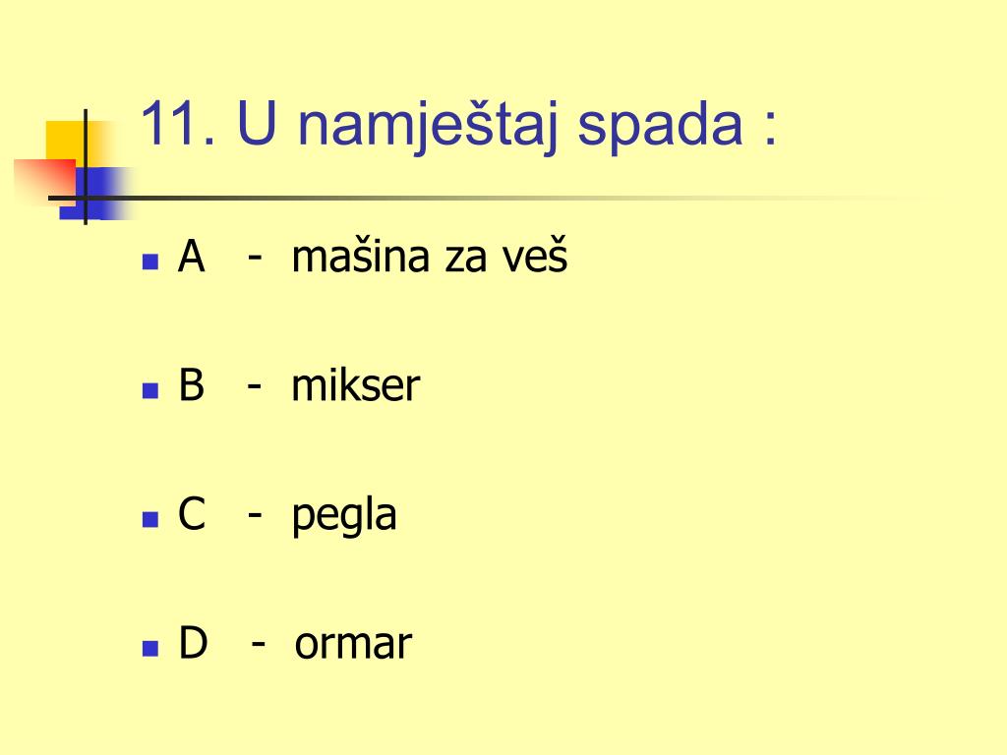Click the red square in slide decoration

pyautogui.click(x=45, y=179)
